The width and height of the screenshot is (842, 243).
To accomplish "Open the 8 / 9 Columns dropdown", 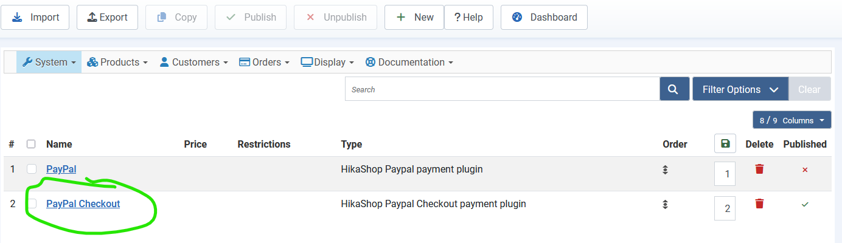I will pyautogui.click(x=792, y=120).
